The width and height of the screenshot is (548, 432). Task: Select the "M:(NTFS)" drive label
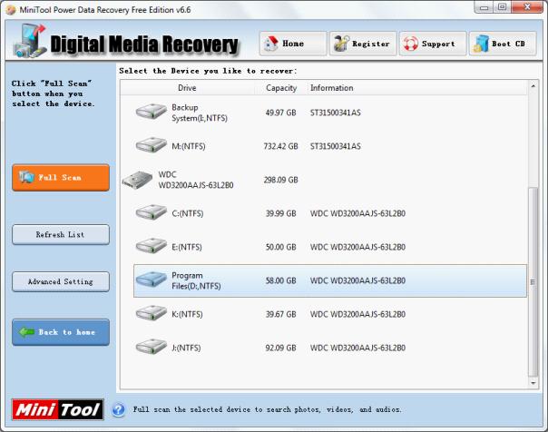(x=189, y=146)
